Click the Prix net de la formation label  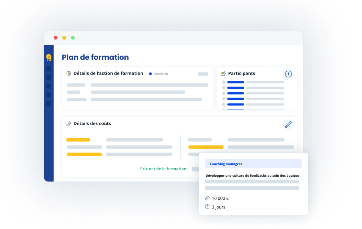[x=164, y=169]
